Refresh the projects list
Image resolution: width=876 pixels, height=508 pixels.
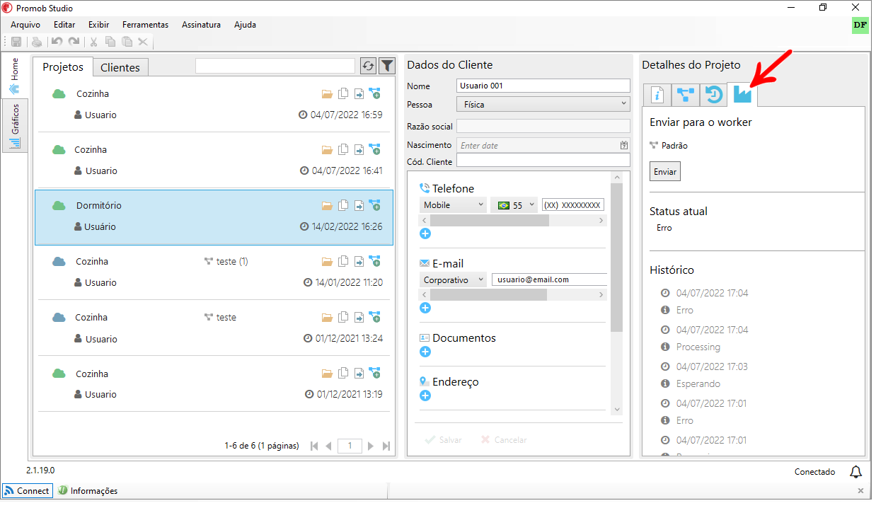[x=368, y=66]
